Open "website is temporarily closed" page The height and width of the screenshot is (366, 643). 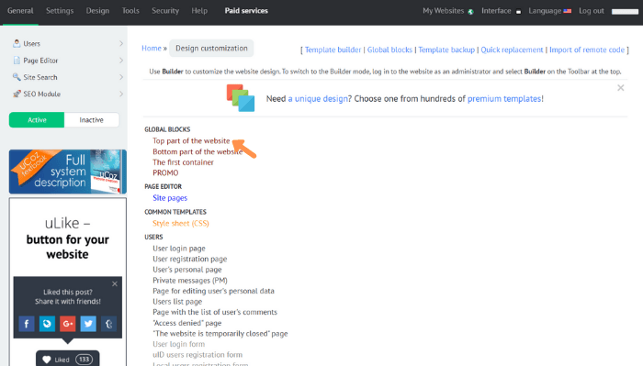click(220, 333)
